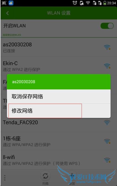117x186 pixels.
Task: Select the Tenda_FAC920 network
Action: [59, 123]
